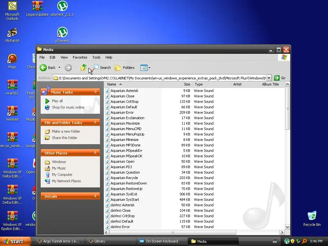Expand the Address bar dropdown
328x246 pixels.
pyautogui.click(x=269, y=78)
